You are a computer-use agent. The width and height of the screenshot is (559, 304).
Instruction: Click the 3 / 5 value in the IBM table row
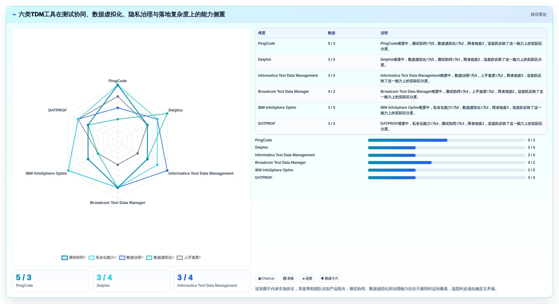331,108
